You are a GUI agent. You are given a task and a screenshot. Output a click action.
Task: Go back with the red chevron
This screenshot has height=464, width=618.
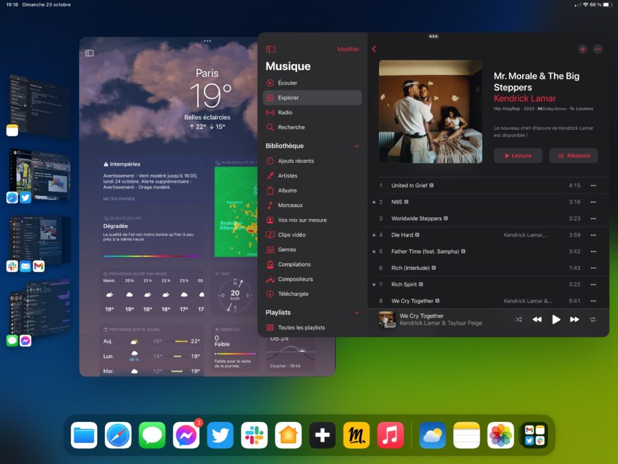(374, 49)
